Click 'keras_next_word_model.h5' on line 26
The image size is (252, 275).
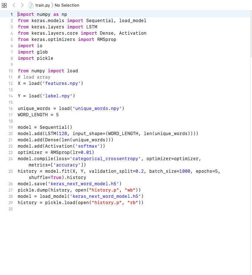tap(84, 184)
